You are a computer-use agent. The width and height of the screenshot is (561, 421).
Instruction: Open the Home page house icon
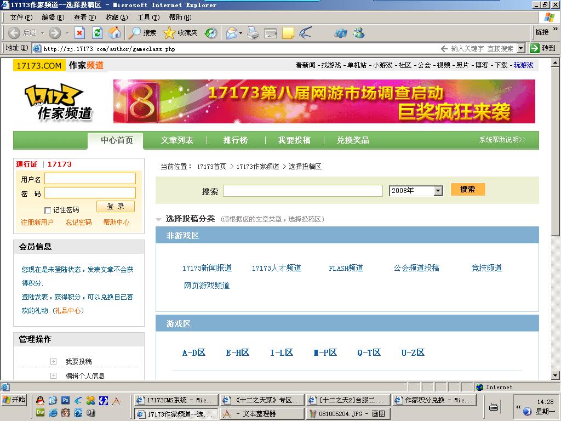click(x=115, y=33)
